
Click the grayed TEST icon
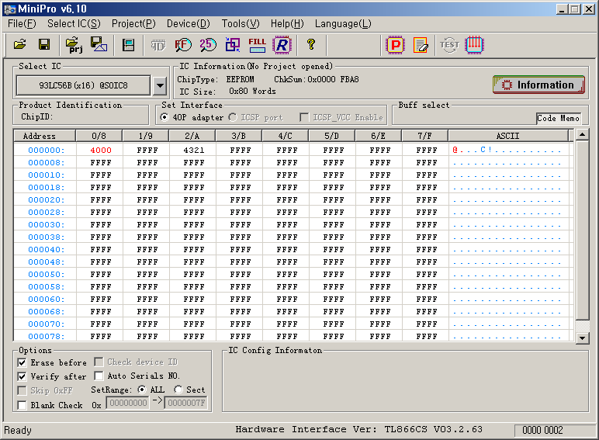449,45
